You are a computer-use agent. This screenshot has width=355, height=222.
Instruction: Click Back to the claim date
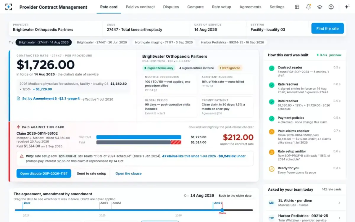(x=235, y=196)
